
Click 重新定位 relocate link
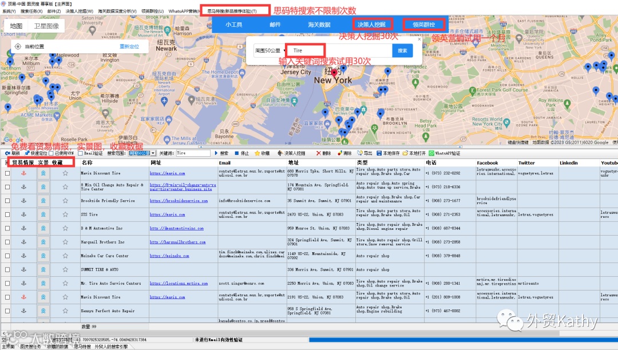(129, 46)
